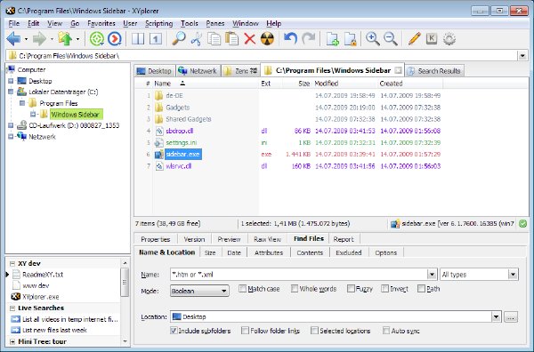Open the Contents search tab
The width and height of the screenshot is (534, 352).
tap(310, 252)
